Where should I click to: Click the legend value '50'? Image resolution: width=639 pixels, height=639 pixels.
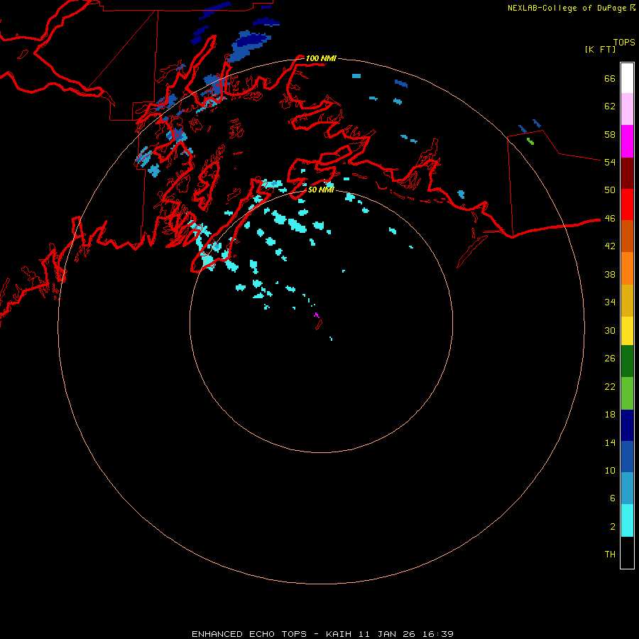click(x=610, y=190)
